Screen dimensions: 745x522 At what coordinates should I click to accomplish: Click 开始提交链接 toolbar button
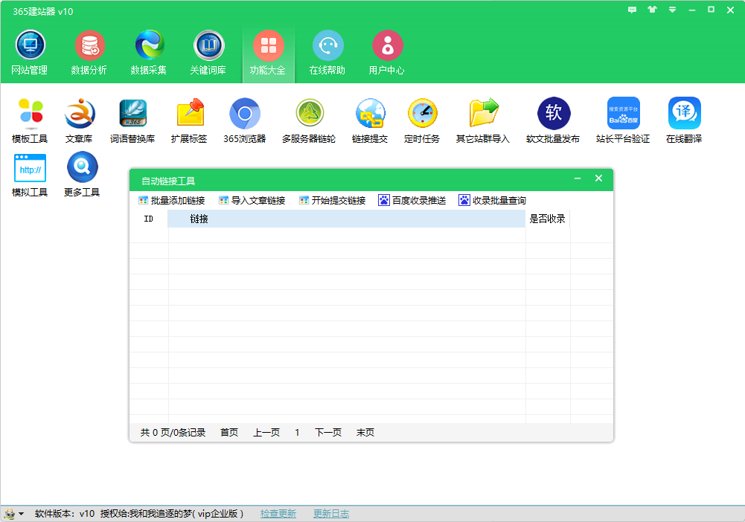(332, 200)
